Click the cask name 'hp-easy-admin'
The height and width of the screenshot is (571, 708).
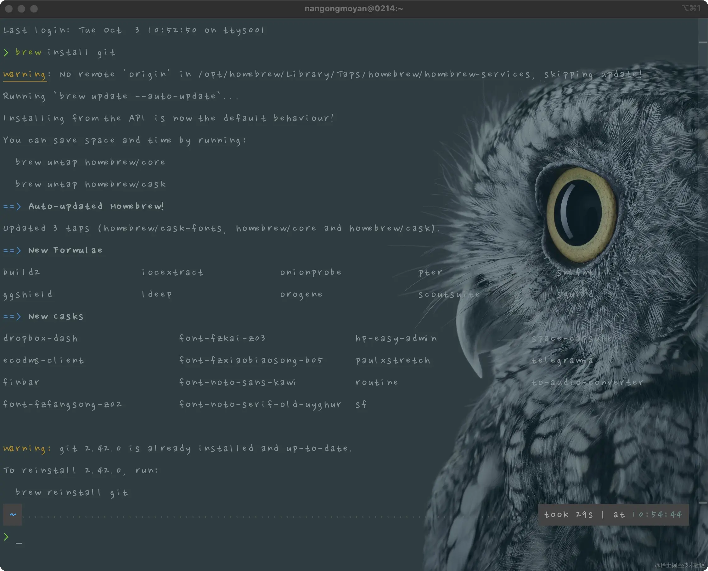[396, 338]
